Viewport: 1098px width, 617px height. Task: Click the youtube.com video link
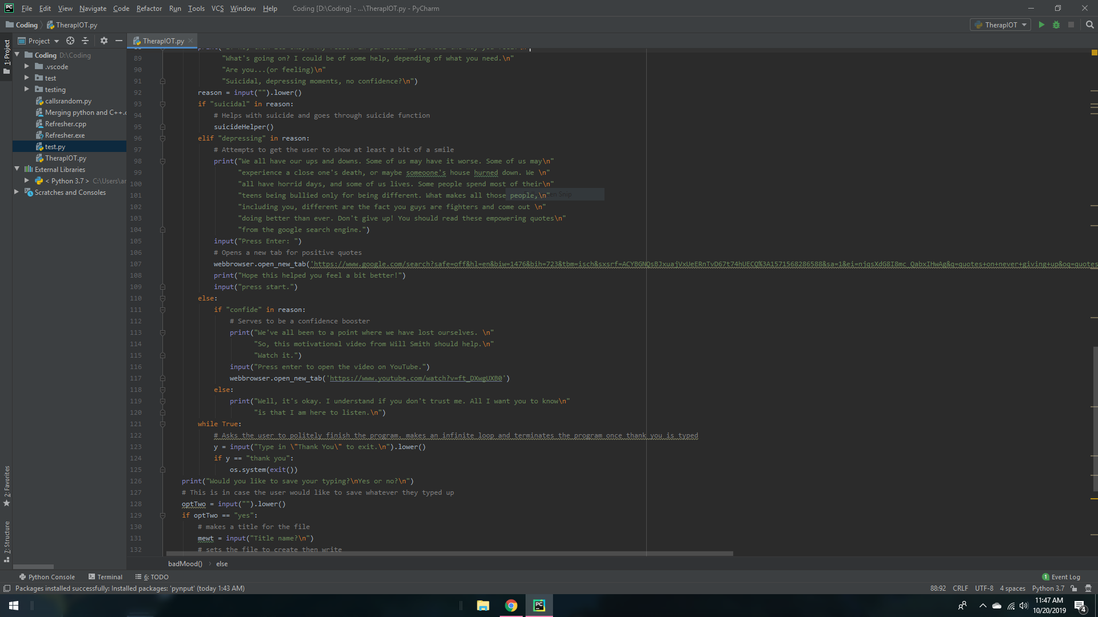(x=416, y=378)
